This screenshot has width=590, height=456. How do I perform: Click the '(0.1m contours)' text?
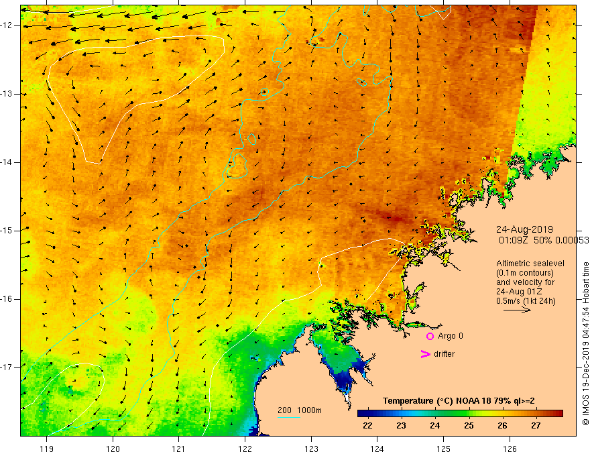[524, 273]
